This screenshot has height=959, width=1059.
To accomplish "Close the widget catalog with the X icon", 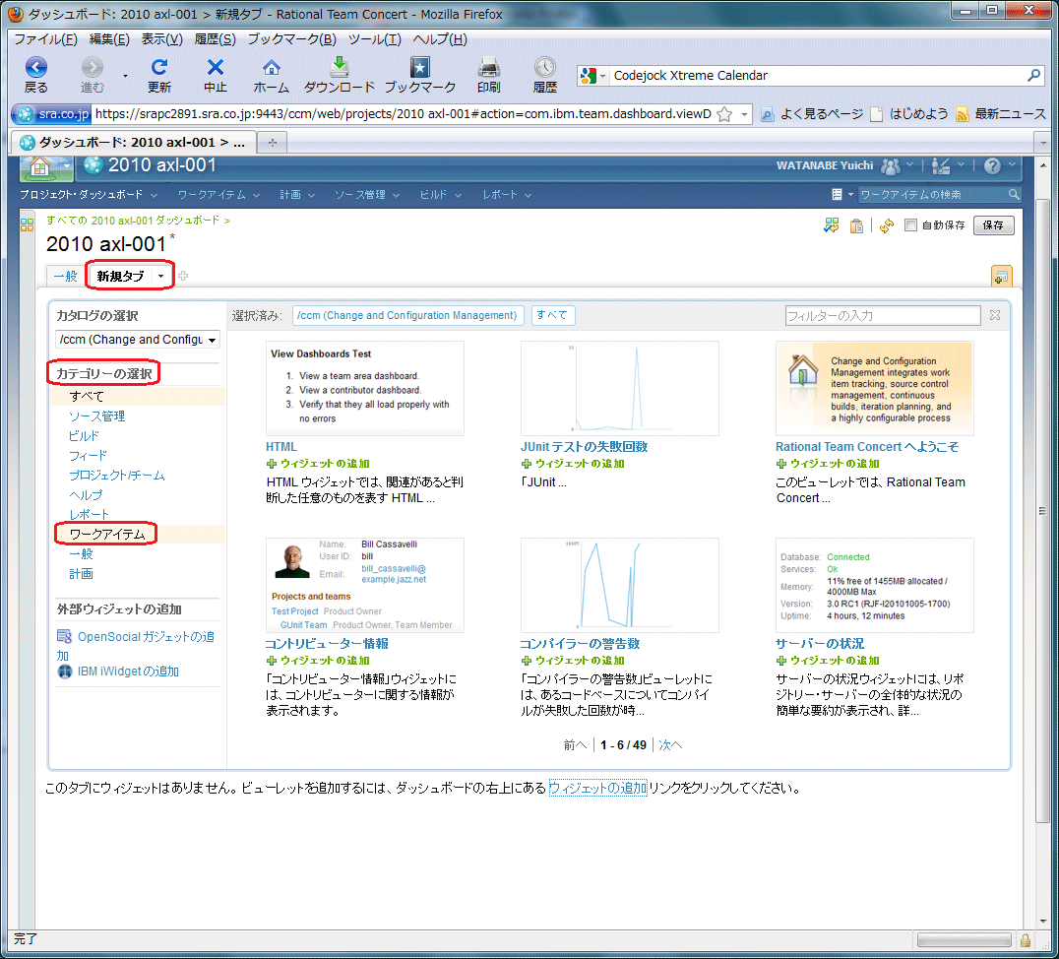I will pyautogui.click(x=995, y=315).
